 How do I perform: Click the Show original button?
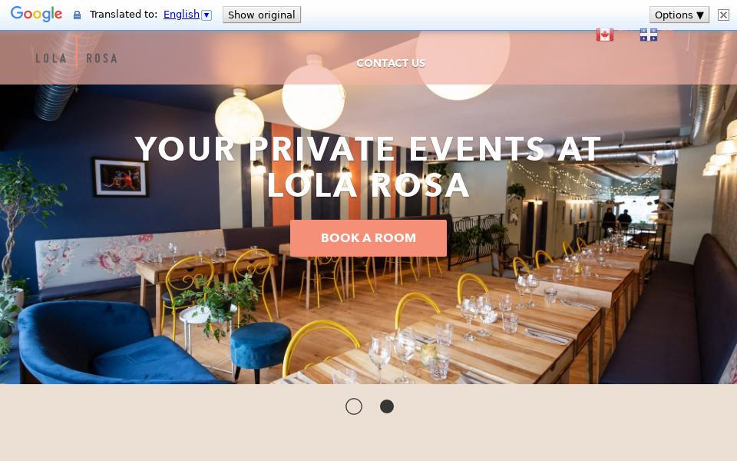(x=261, y=15)
